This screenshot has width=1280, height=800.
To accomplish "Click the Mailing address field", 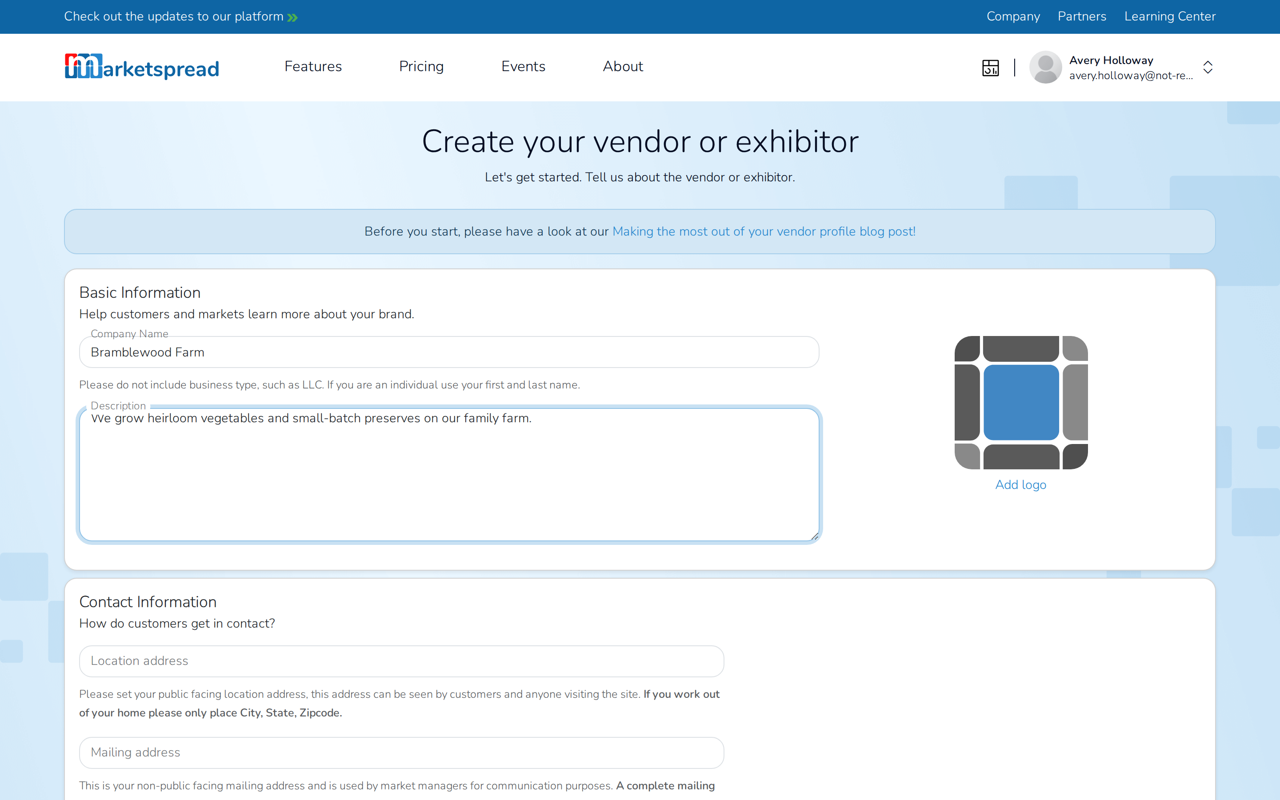I will 401,753.
